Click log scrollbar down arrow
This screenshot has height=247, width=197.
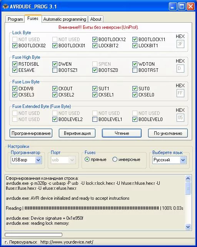[188, 227]
